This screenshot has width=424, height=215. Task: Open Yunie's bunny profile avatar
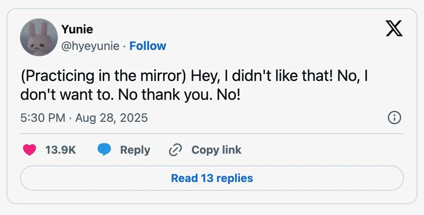click(39, 37)
